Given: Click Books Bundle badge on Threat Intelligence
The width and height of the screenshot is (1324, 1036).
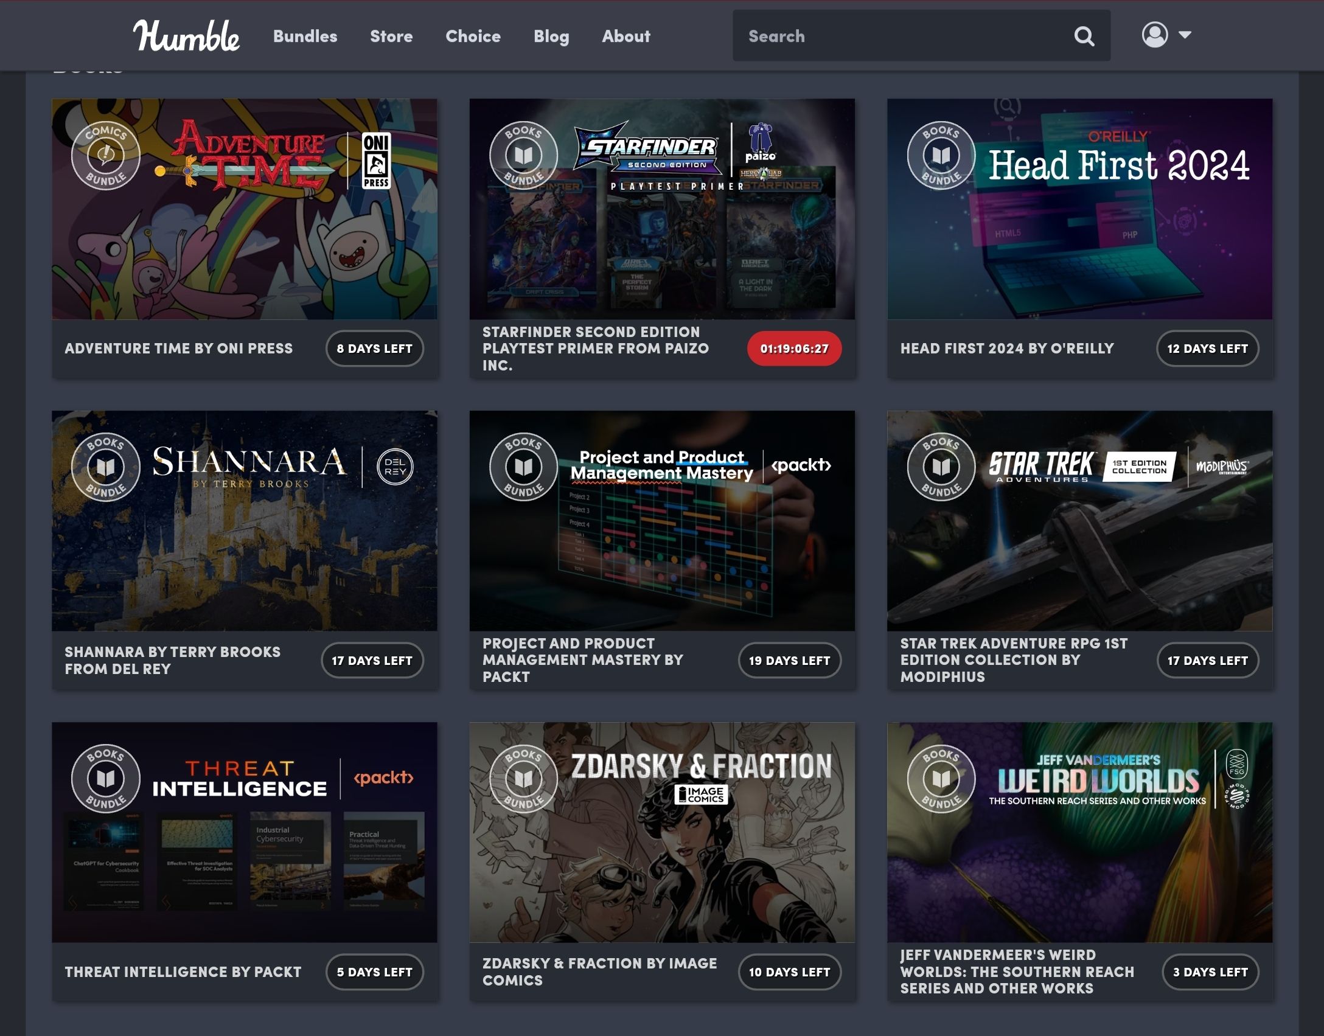Looking at the screenshot, I should pyautogui.click(x=106, y=779).
